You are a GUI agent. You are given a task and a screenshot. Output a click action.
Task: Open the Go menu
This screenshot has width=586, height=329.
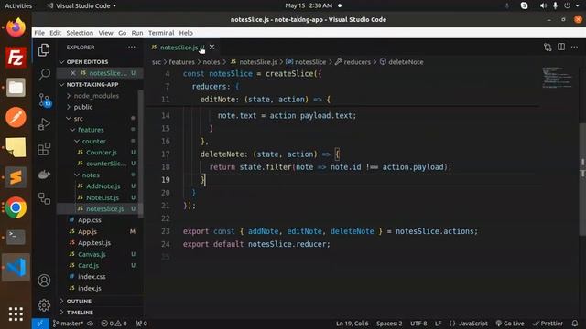pyautogui.click(x=122, y=33)
